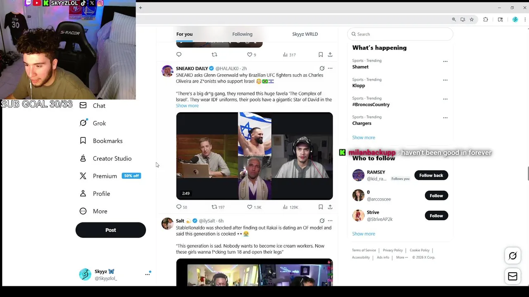Bookmark the SNEAKO DAILY post
This screenshot has height=297, width=529.
point(321,207)
